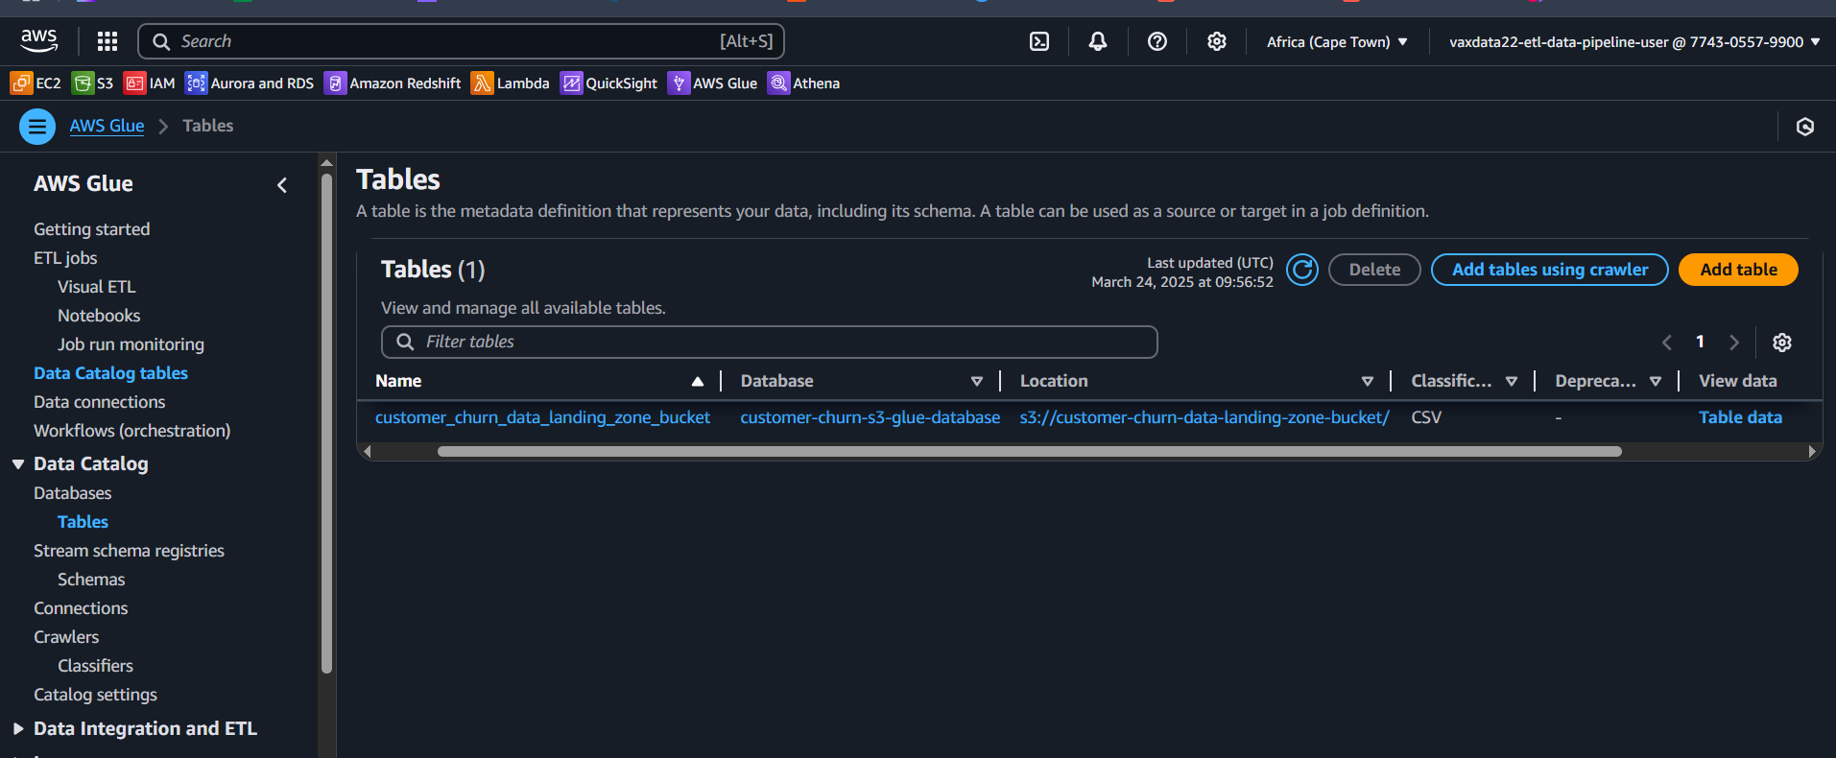Click the Filter tables field
The image size is (1836, 758).
click(x=770, y=343)
